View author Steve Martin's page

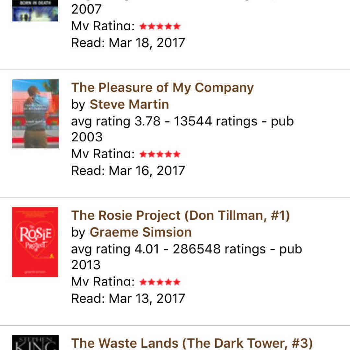point(129,104)
